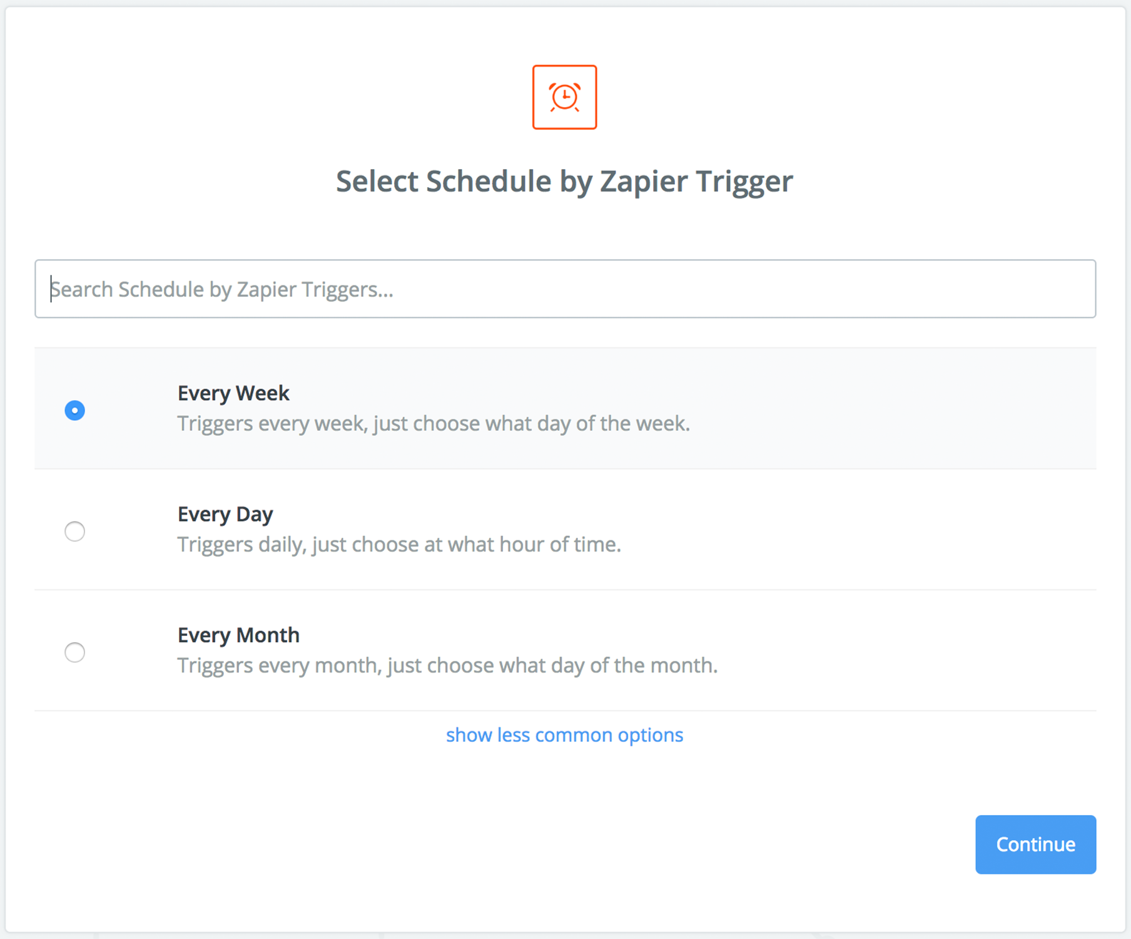
Task: Pick the Every Month row's blank area
Action: tap(876, 650)
